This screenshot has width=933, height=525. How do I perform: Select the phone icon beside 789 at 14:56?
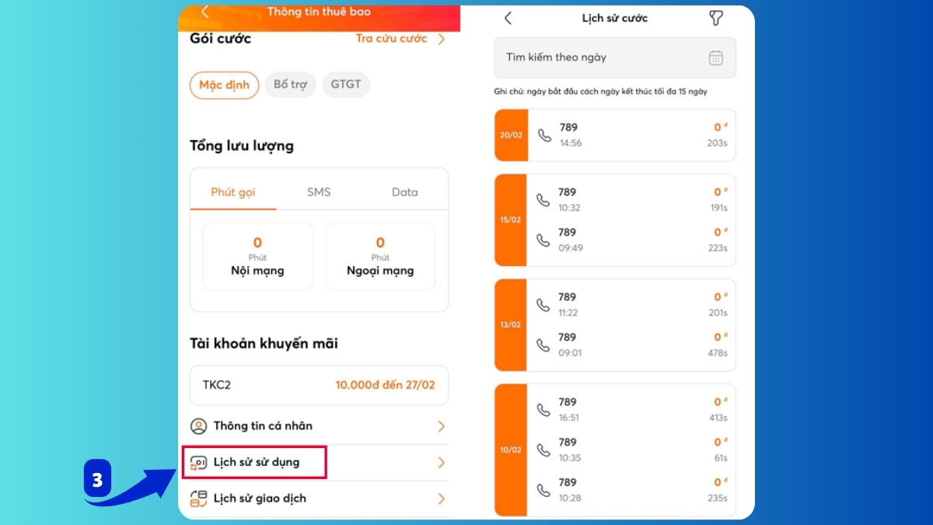coord(544,134)
